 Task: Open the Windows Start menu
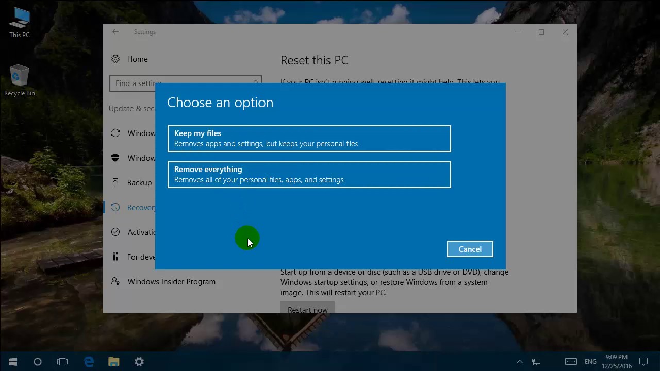click(13, 362)
